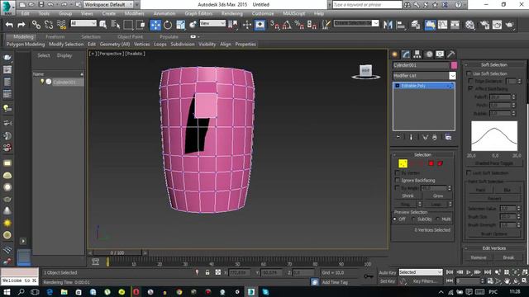This screenshot has width=529, height=297.
Task: Click the Redo arrow in main toolbar
Action: (x=21, y=25)
